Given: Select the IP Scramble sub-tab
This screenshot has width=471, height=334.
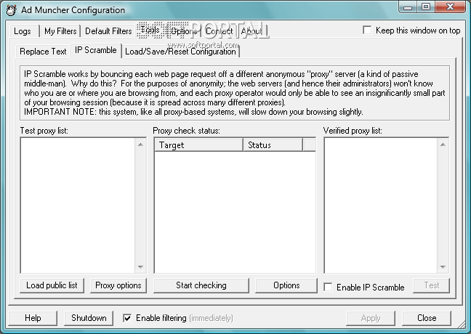Looking at the screenshot, I should (96, 50).
